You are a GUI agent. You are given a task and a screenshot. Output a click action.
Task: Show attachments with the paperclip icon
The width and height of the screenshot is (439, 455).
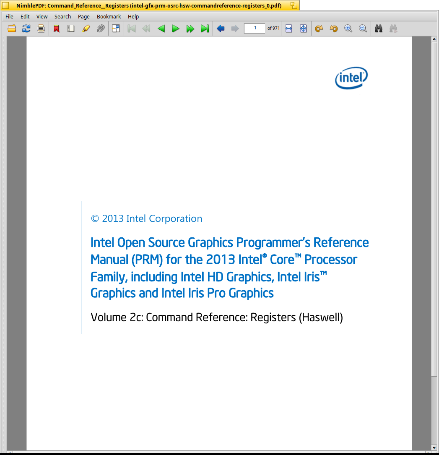coord(101,29)
